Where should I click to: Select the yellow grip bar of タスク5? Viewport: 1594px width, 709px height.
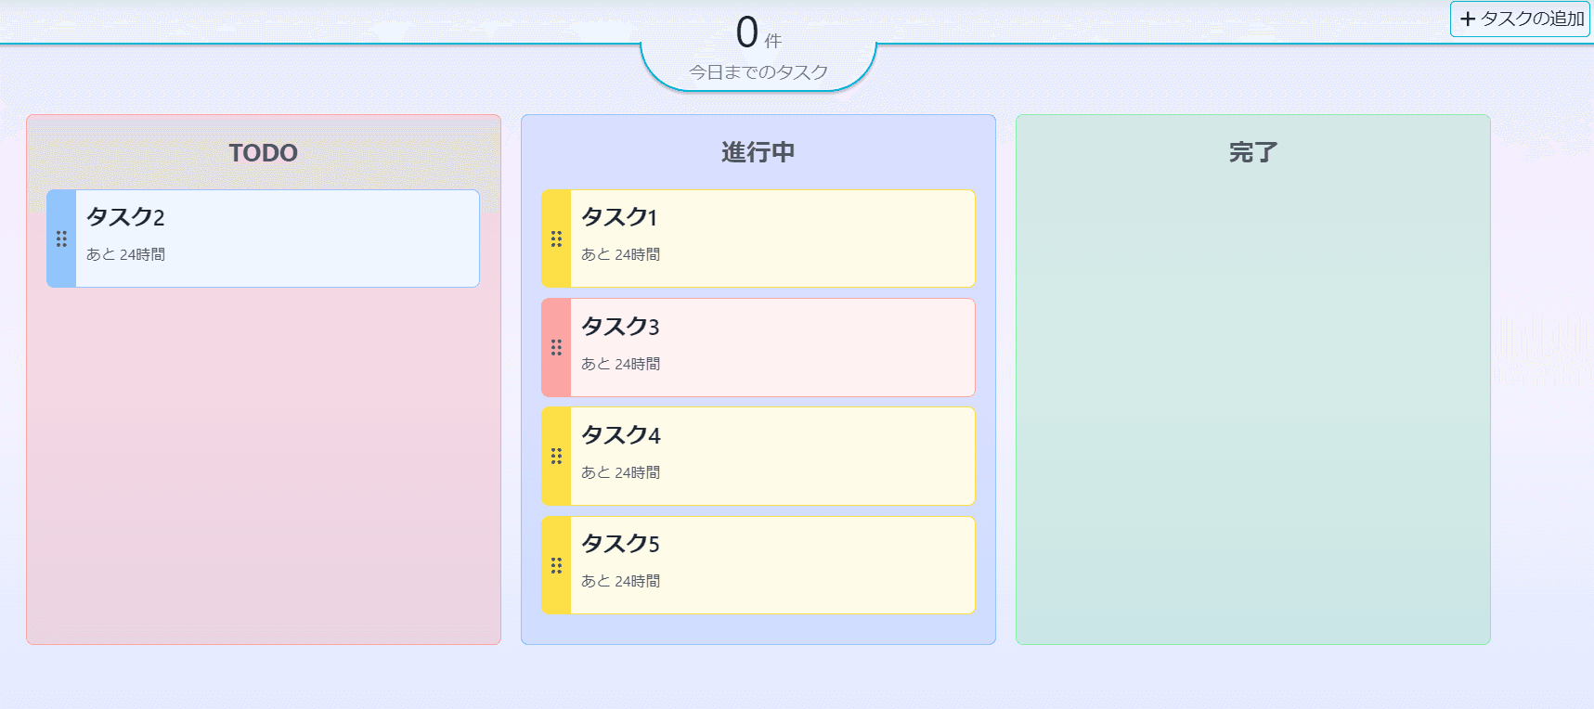[556, 565]
